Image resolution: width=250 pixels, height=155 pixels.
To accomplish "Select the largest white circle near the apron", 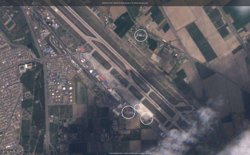I will 129,112.
